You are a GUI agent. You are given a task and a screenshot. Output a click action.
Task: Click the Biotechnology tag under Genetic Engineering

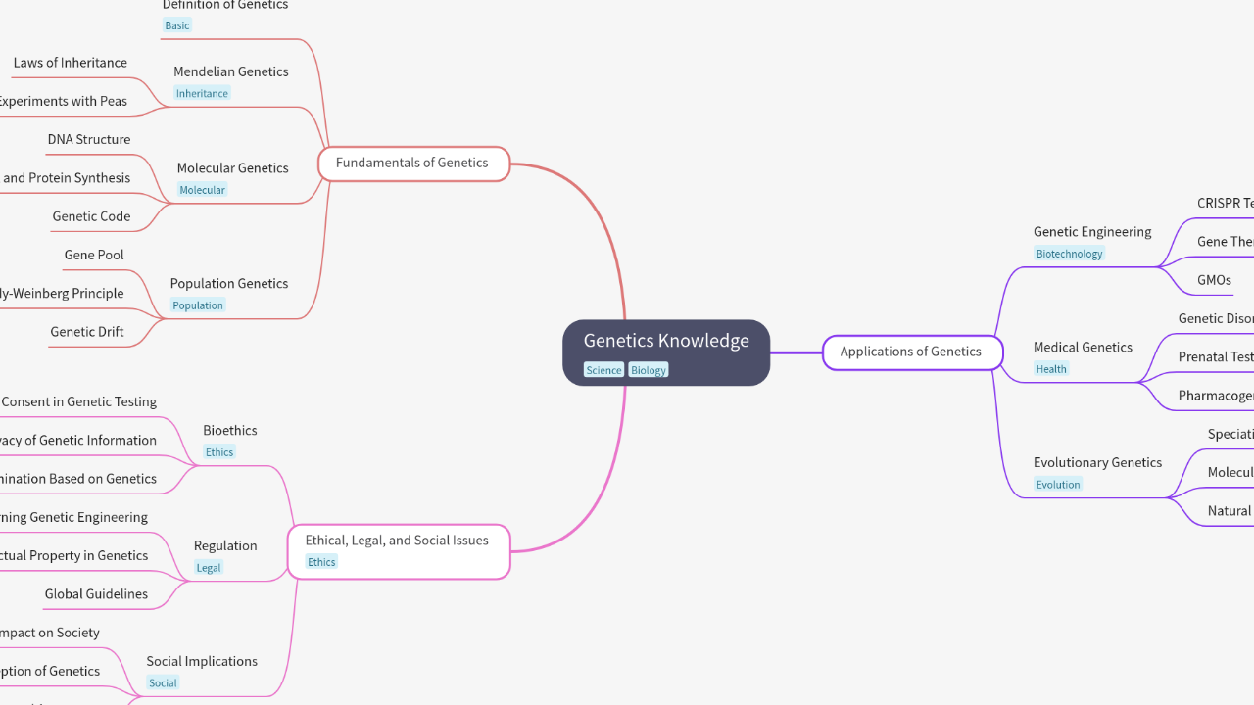pyautogui.click(x=1070, y=254)
